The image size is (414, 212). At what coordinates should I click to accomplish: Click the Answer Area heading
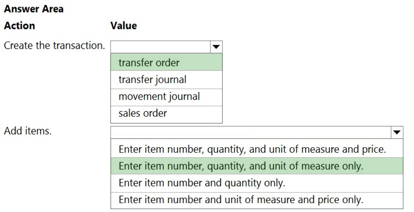coord(34,9)
